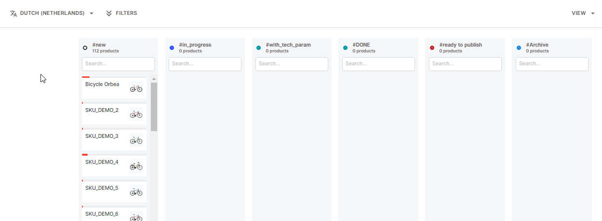Click the #with_tech_param teal status dot
Image resolution: width=602 pixels, height=221 pixels.
pyautogui.click(x=259, y=48)
